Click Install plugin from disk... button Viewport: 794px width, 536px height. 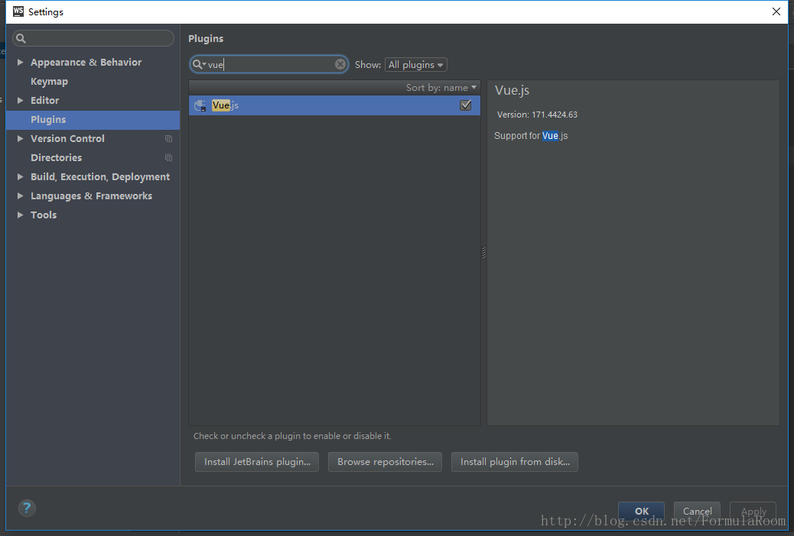pyautogui.click(x=515, y=462)
